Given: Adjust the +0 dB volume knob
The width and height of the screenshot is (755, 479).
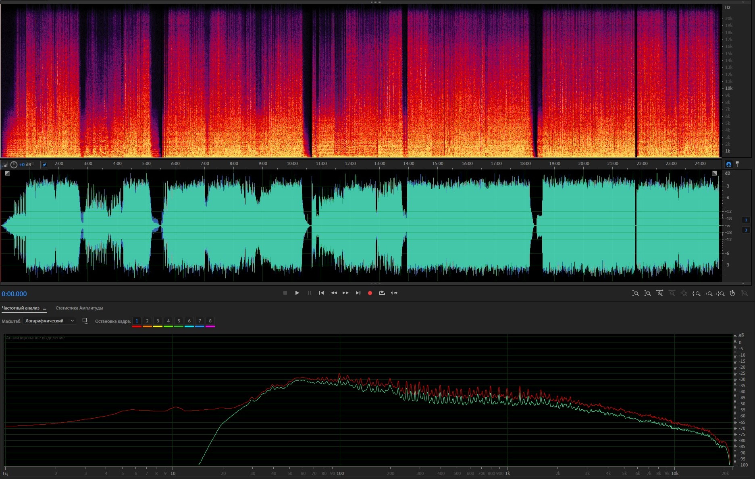Looking at the screenshot, I should (x=14, y=165).
